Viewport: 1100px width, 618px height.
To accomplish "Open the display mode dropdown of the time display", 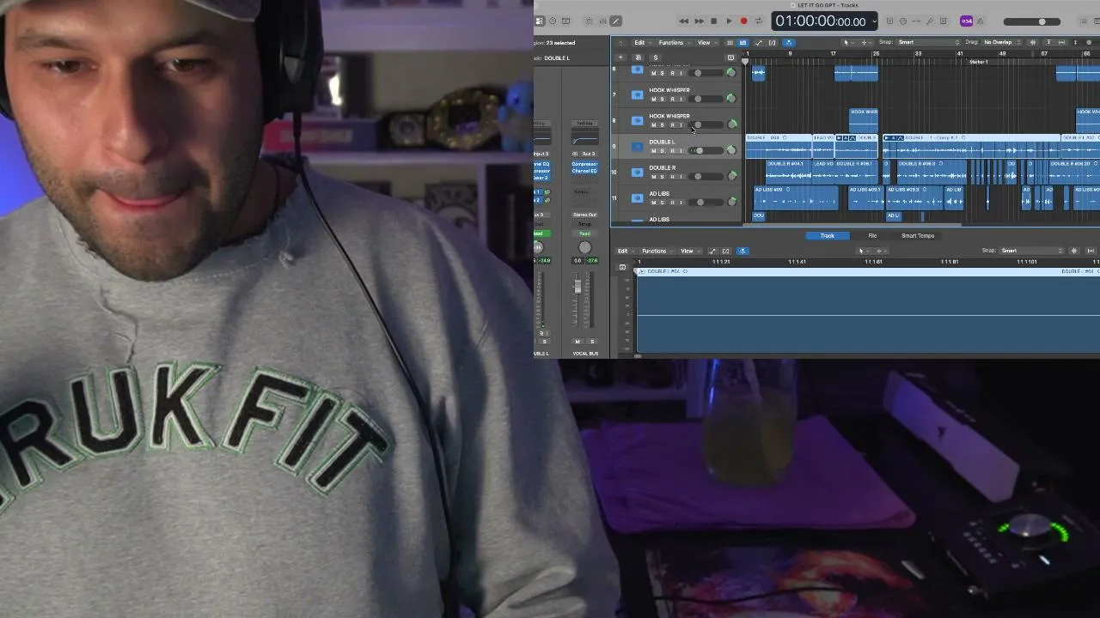I will pos(875,21).
